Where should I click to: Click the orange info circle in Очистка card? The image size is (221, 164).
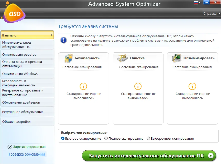(138, 86)
